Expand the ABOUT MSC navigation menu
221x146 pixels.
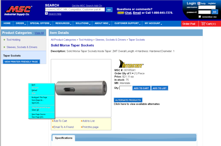click(102, 23)
